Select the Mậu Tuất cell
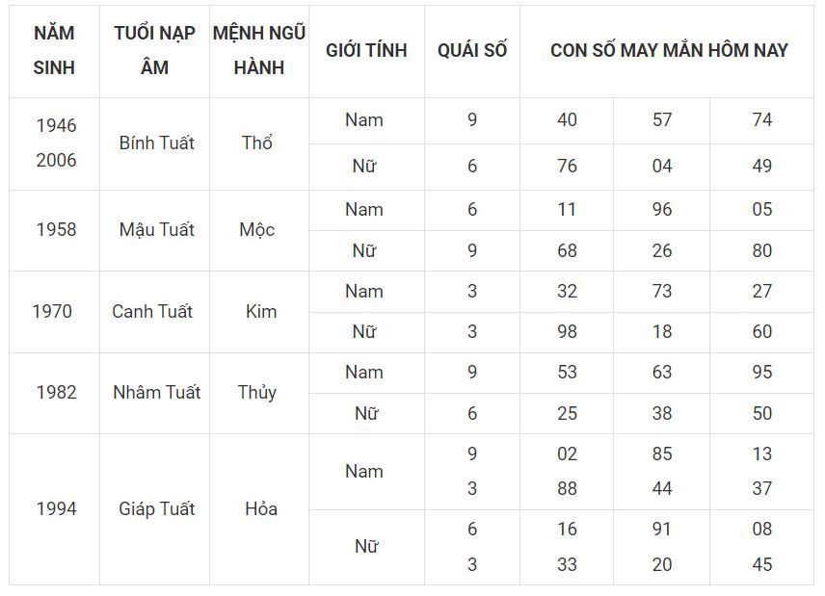Viewport: 825px width, 596px height. [x=157, y=230]
